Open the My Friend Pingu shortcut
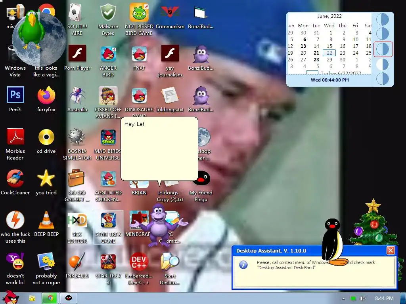The height and width of the screenshot is (304, 406). coord(201,186)
